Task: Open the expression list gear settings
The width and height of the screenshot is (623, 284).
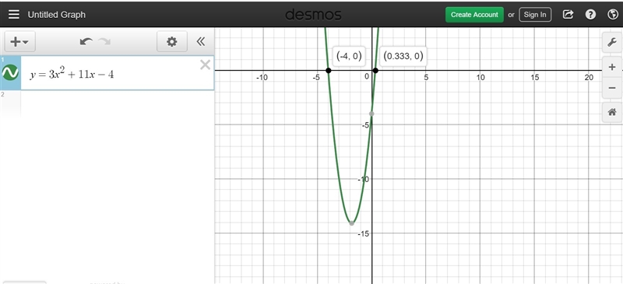Action: pos(171,42)
